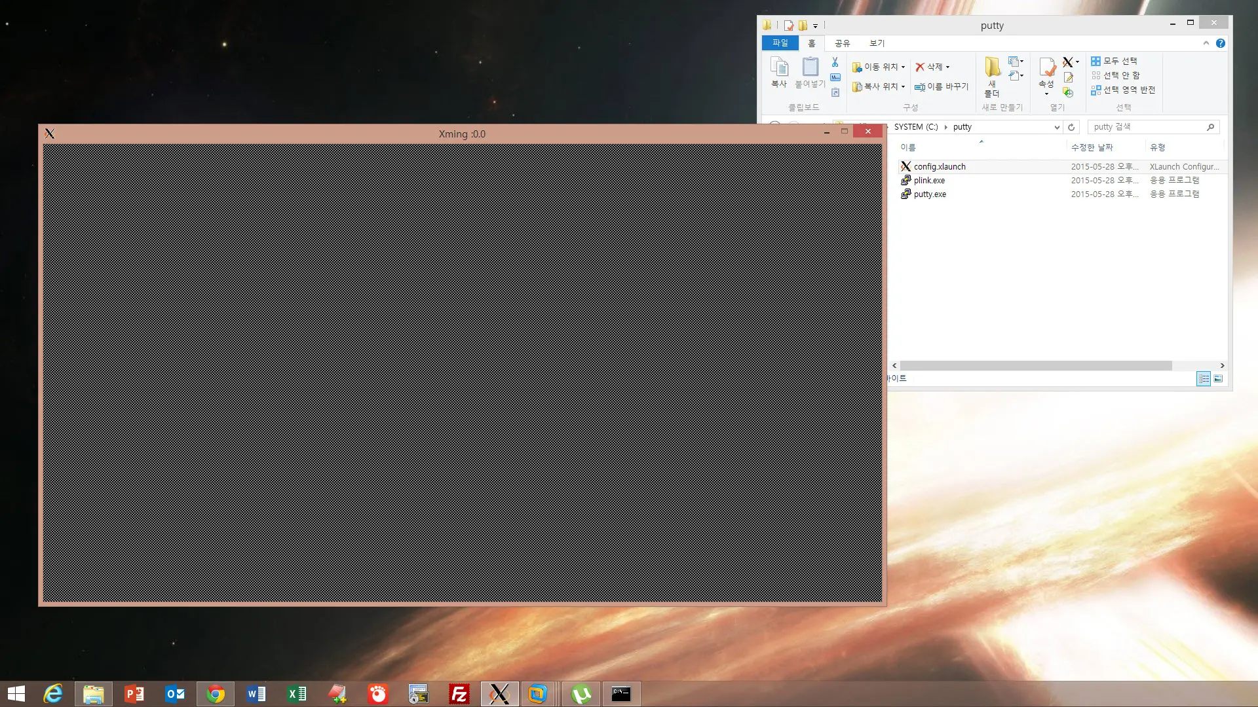This screenshot has width=1258, height=707.
Task: Open config.xlaunch XLaunch configuration file
Action: coord(940,166)
